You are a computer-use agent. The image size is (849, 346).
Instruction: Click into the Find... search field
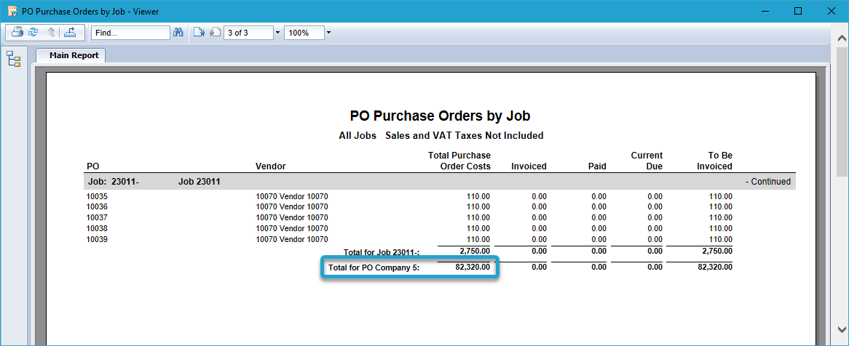[130, 33]
